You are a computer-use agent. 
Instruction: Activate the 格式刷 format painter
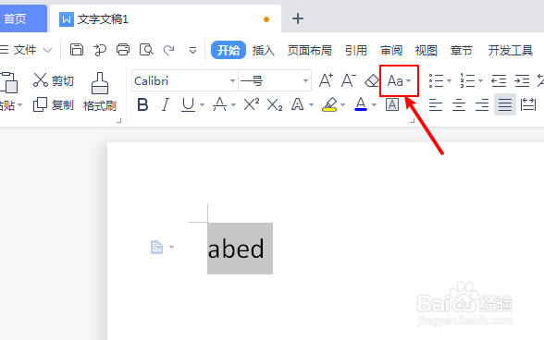[100, 91]
